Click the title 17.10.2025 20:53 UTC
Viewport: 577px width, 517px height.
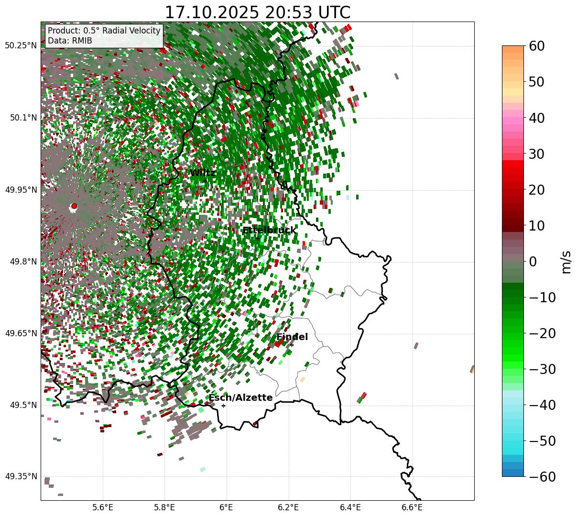[257, 12]
